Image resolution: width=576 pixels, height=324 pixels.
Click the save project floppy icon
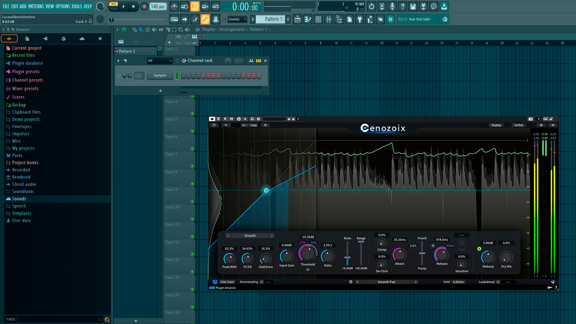(x=413, y=6)
